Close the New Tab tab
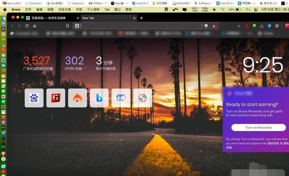Viewport: 289px width, 176px height. click(134, 18)
